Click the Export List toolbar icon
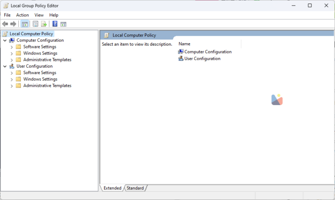The image size is (335, 200). tap(44, 24)
